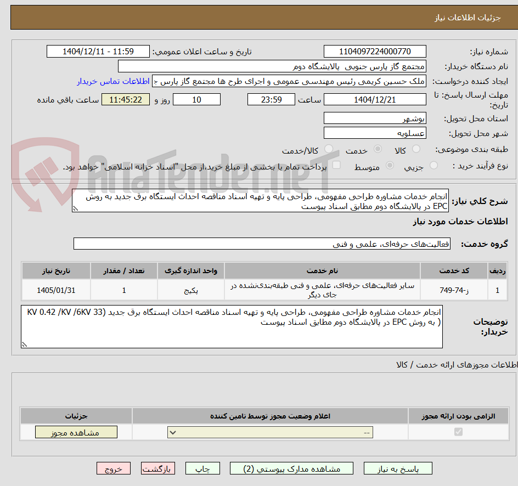
Task: Toggle the mandatory license checkbox
Action: coord(458,432)
